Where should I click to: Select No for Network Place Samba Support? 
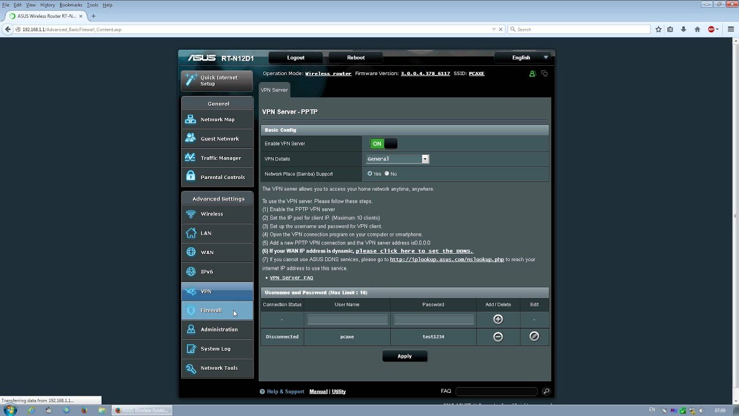click(387, 174)
